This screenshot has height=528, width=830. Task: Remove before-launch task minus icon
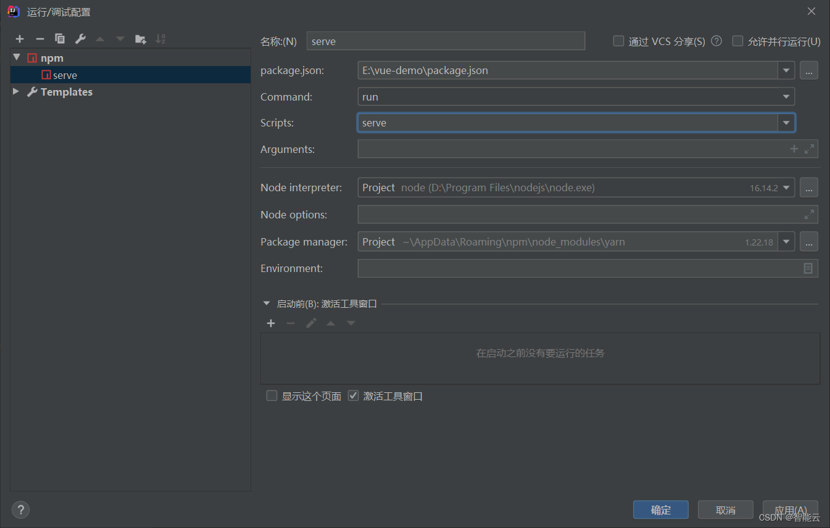point(291,323)
